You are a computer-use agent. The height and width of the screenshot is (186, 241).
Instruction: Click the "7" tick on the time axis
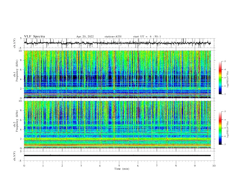click(x=157, y=166)
